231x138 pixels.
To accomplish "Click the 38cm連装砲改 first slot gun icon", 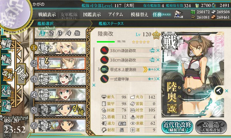I will click(105, 50).
